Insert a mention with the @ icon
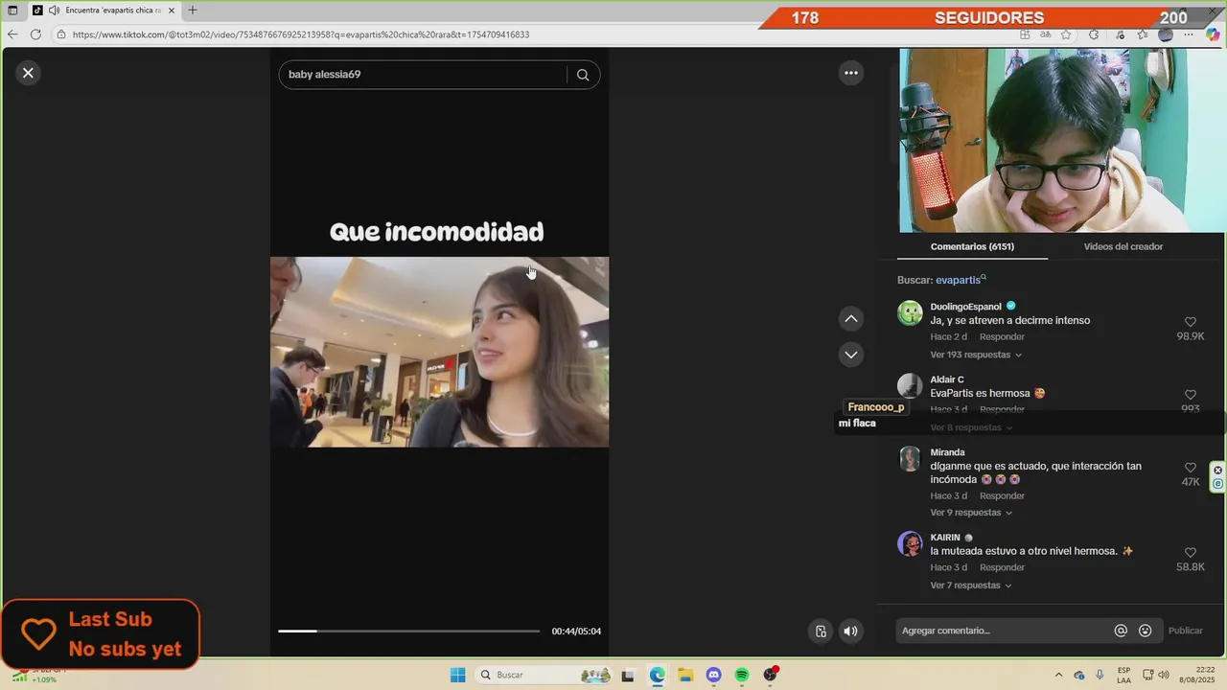Viewport: 1227px width, 690px height. (1121, 631)
